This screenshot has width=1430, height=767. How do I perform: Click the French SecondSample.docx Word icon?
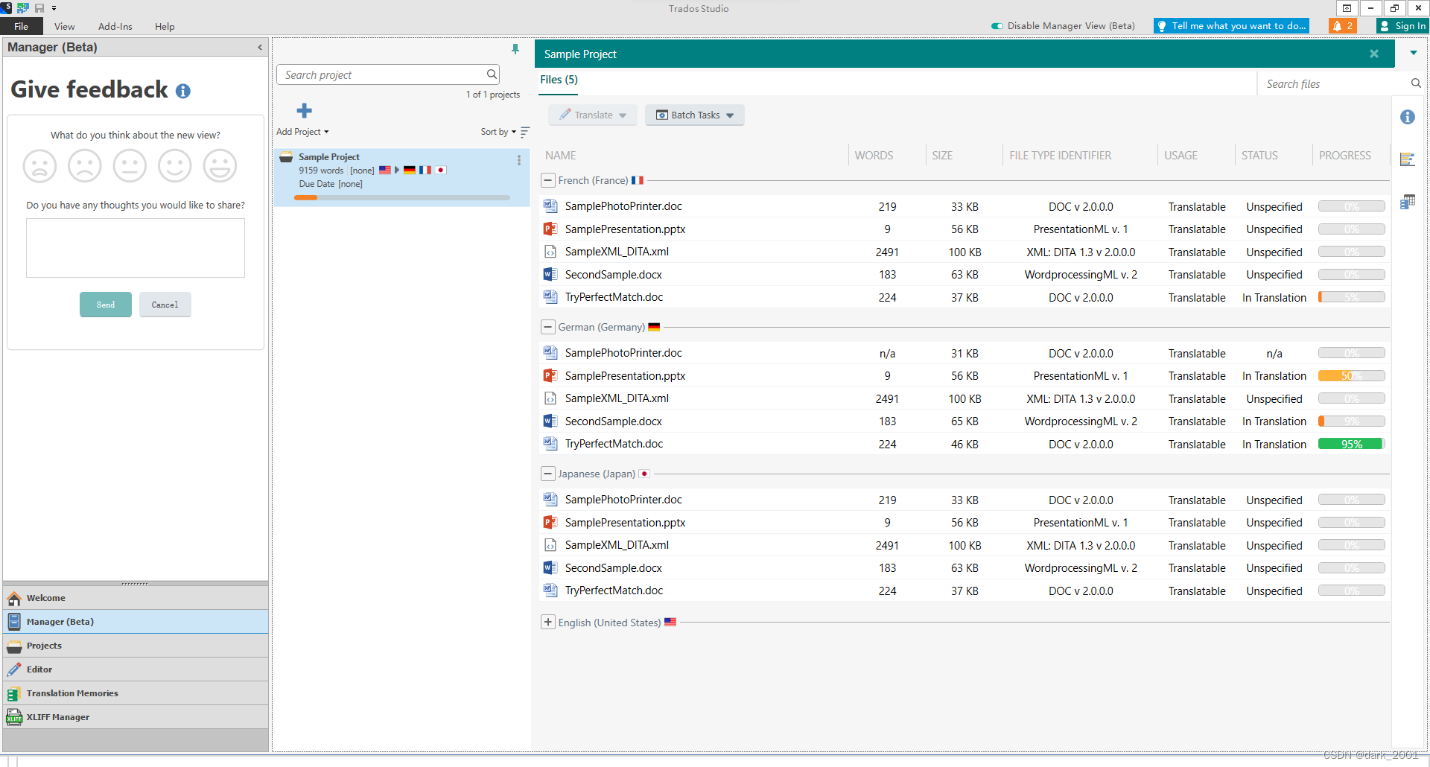coord(550,274)
